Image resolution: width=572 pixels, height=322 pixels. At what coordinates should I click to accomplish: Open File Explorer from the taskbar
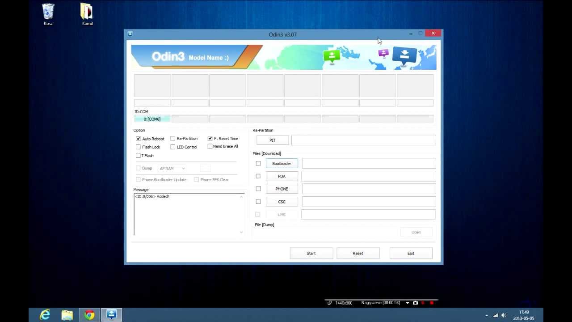point(67,315)
